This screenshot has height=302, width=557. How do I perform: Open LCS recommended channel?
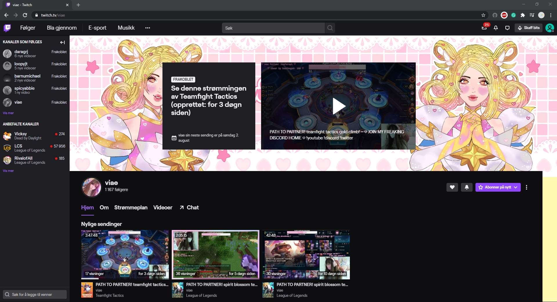coord(35,148)
